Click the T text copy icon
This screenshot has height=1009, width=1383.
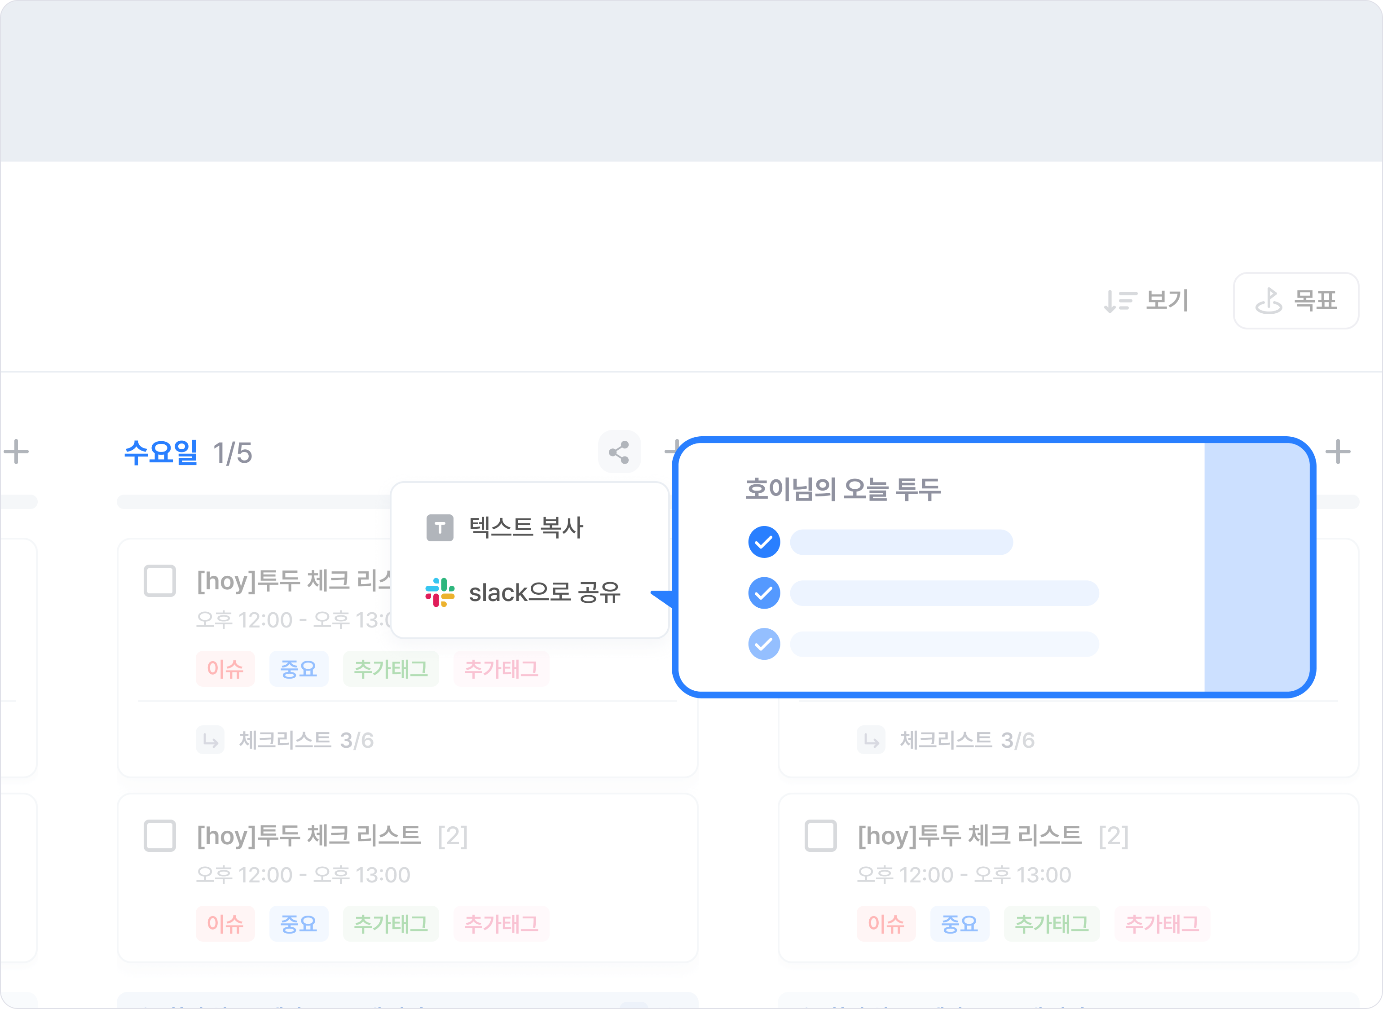pyautogui.click(x=440, y=528)
